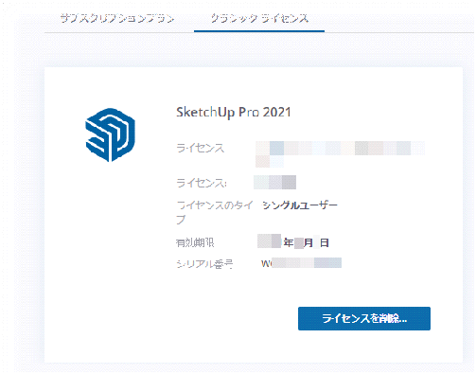476x374 pixels.
Task: Select the blurred license key first line
Action: 340,148
